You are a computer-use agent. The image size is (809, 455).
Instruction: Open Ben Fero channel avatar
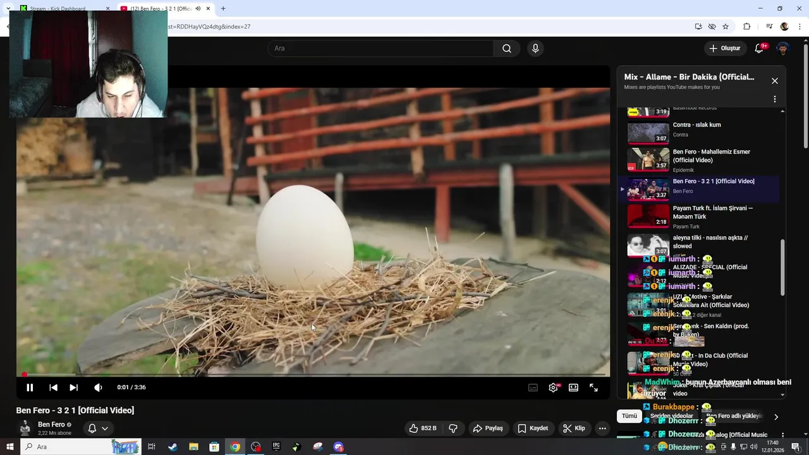[25, 428]
